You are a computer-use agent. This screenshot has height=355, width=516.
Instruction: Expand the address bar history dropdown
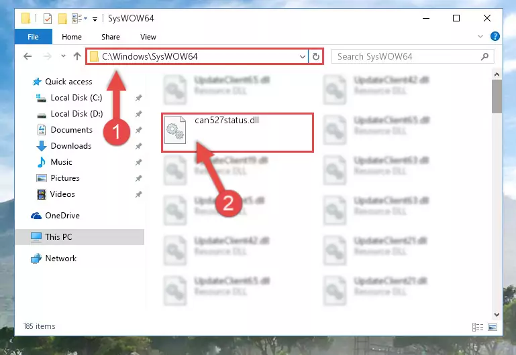303,57
